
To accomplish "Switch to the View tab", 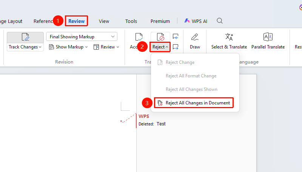I will (104, 21).
